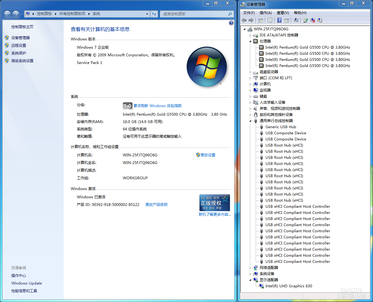Open 远程设置 link

point(19,45)
